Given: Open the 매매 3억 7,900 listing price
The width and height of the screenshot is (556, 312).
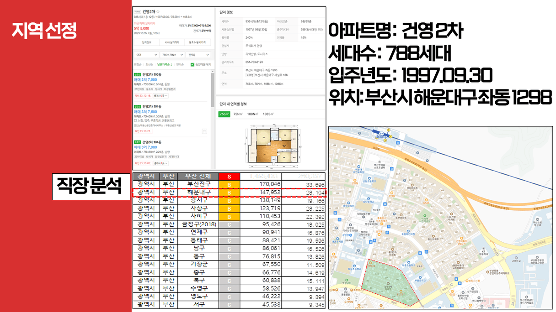Looking at the screenshot, I should [145, 147].
